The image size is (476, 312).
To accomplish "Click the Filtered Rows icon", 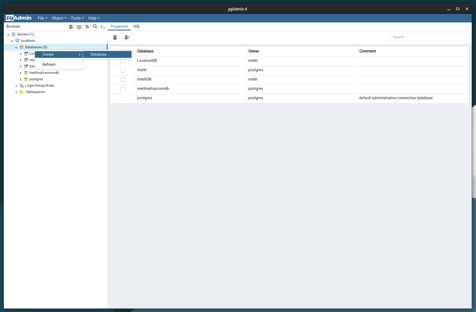I will point(87,27).
